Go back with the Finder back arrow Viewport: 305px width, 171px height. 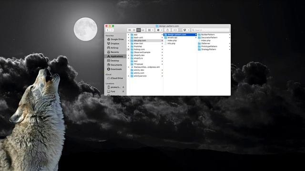[x=108, y=30]
